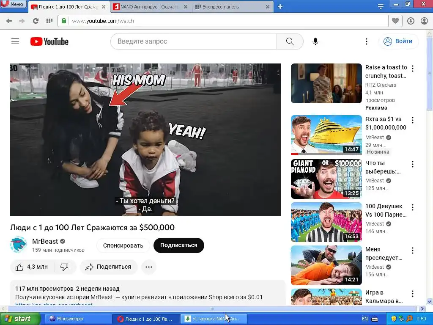Open Что ты выберешь video title

[x=383, y=167]
